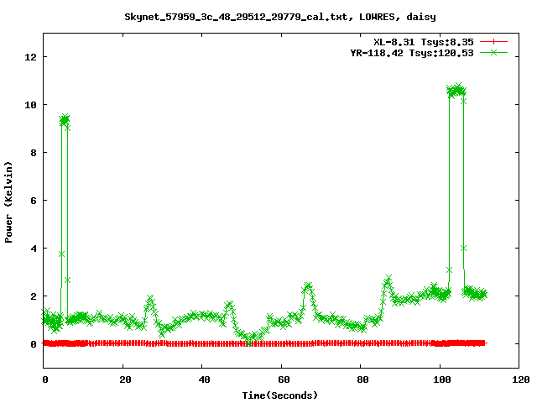537x403 pixels.
Task: Click y-axis tick label 6
Action: 34,201
